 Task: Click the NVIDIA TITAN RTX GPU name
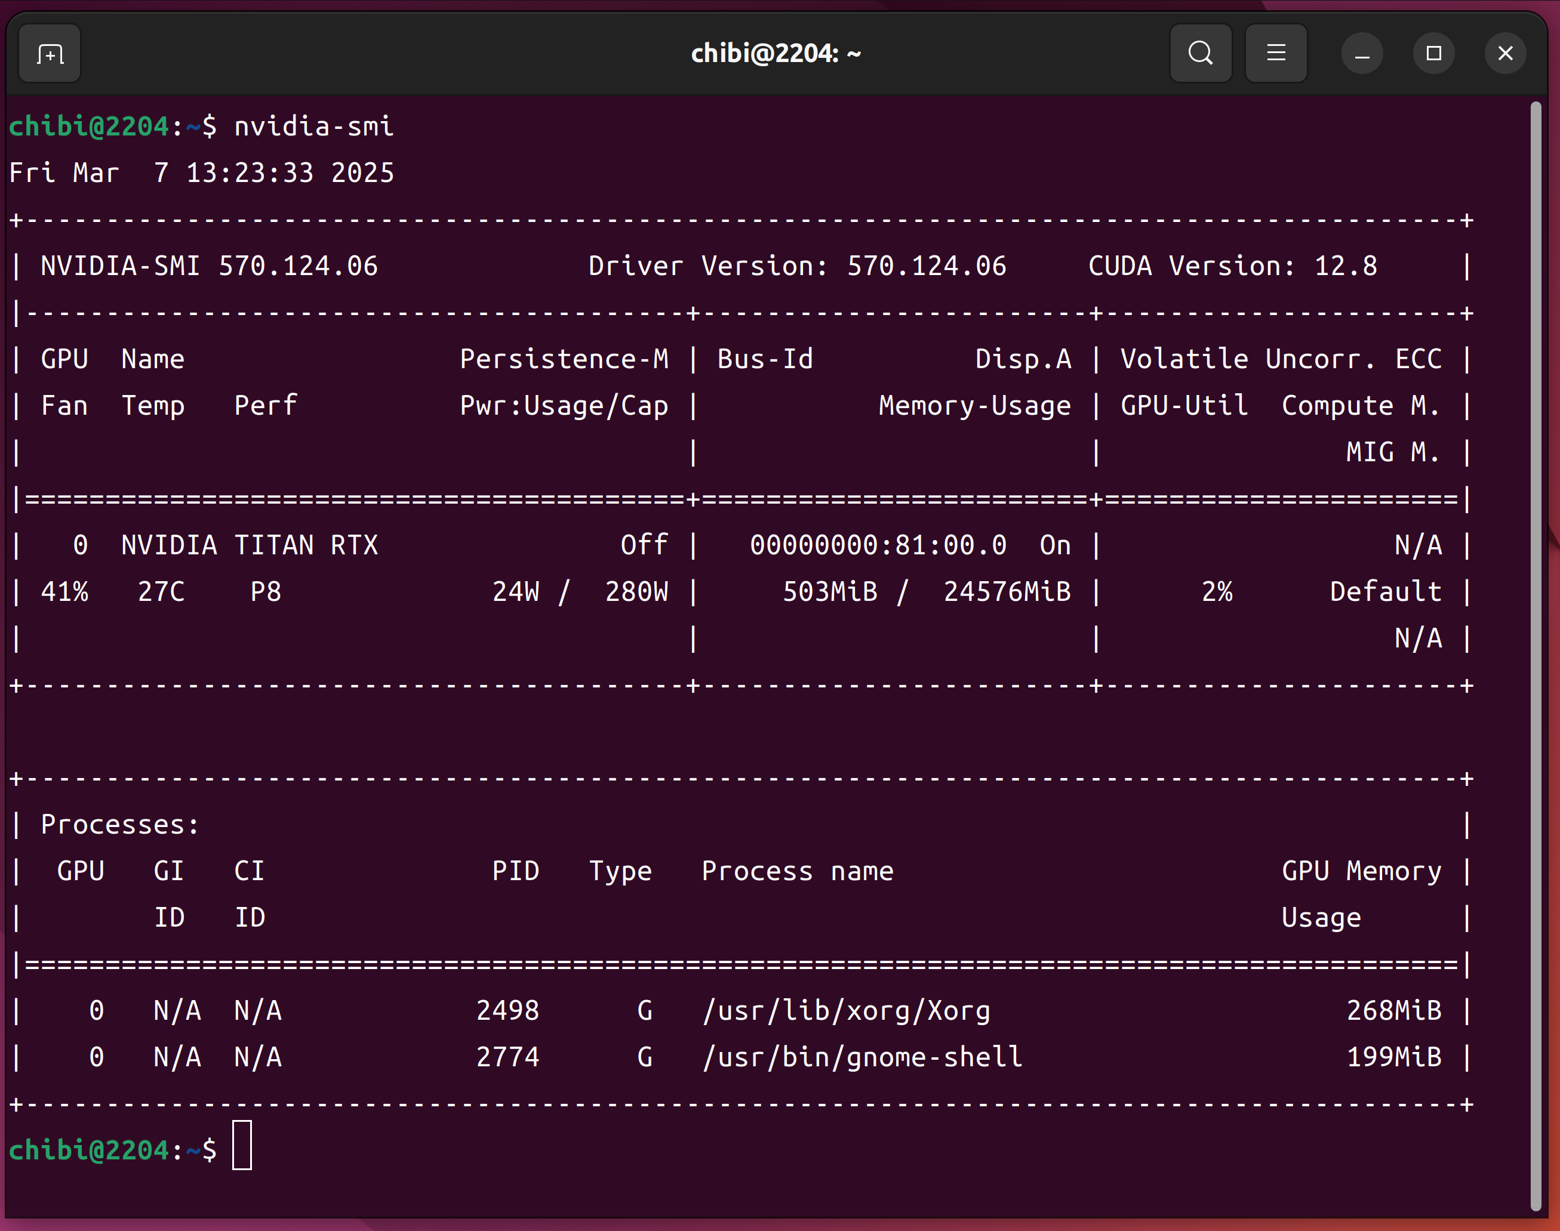pos(250,545)
